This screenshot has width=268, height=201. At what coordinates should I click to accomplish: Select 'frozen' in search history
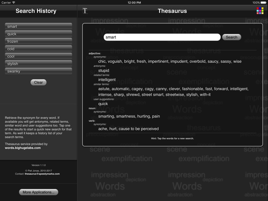[39, 41]
